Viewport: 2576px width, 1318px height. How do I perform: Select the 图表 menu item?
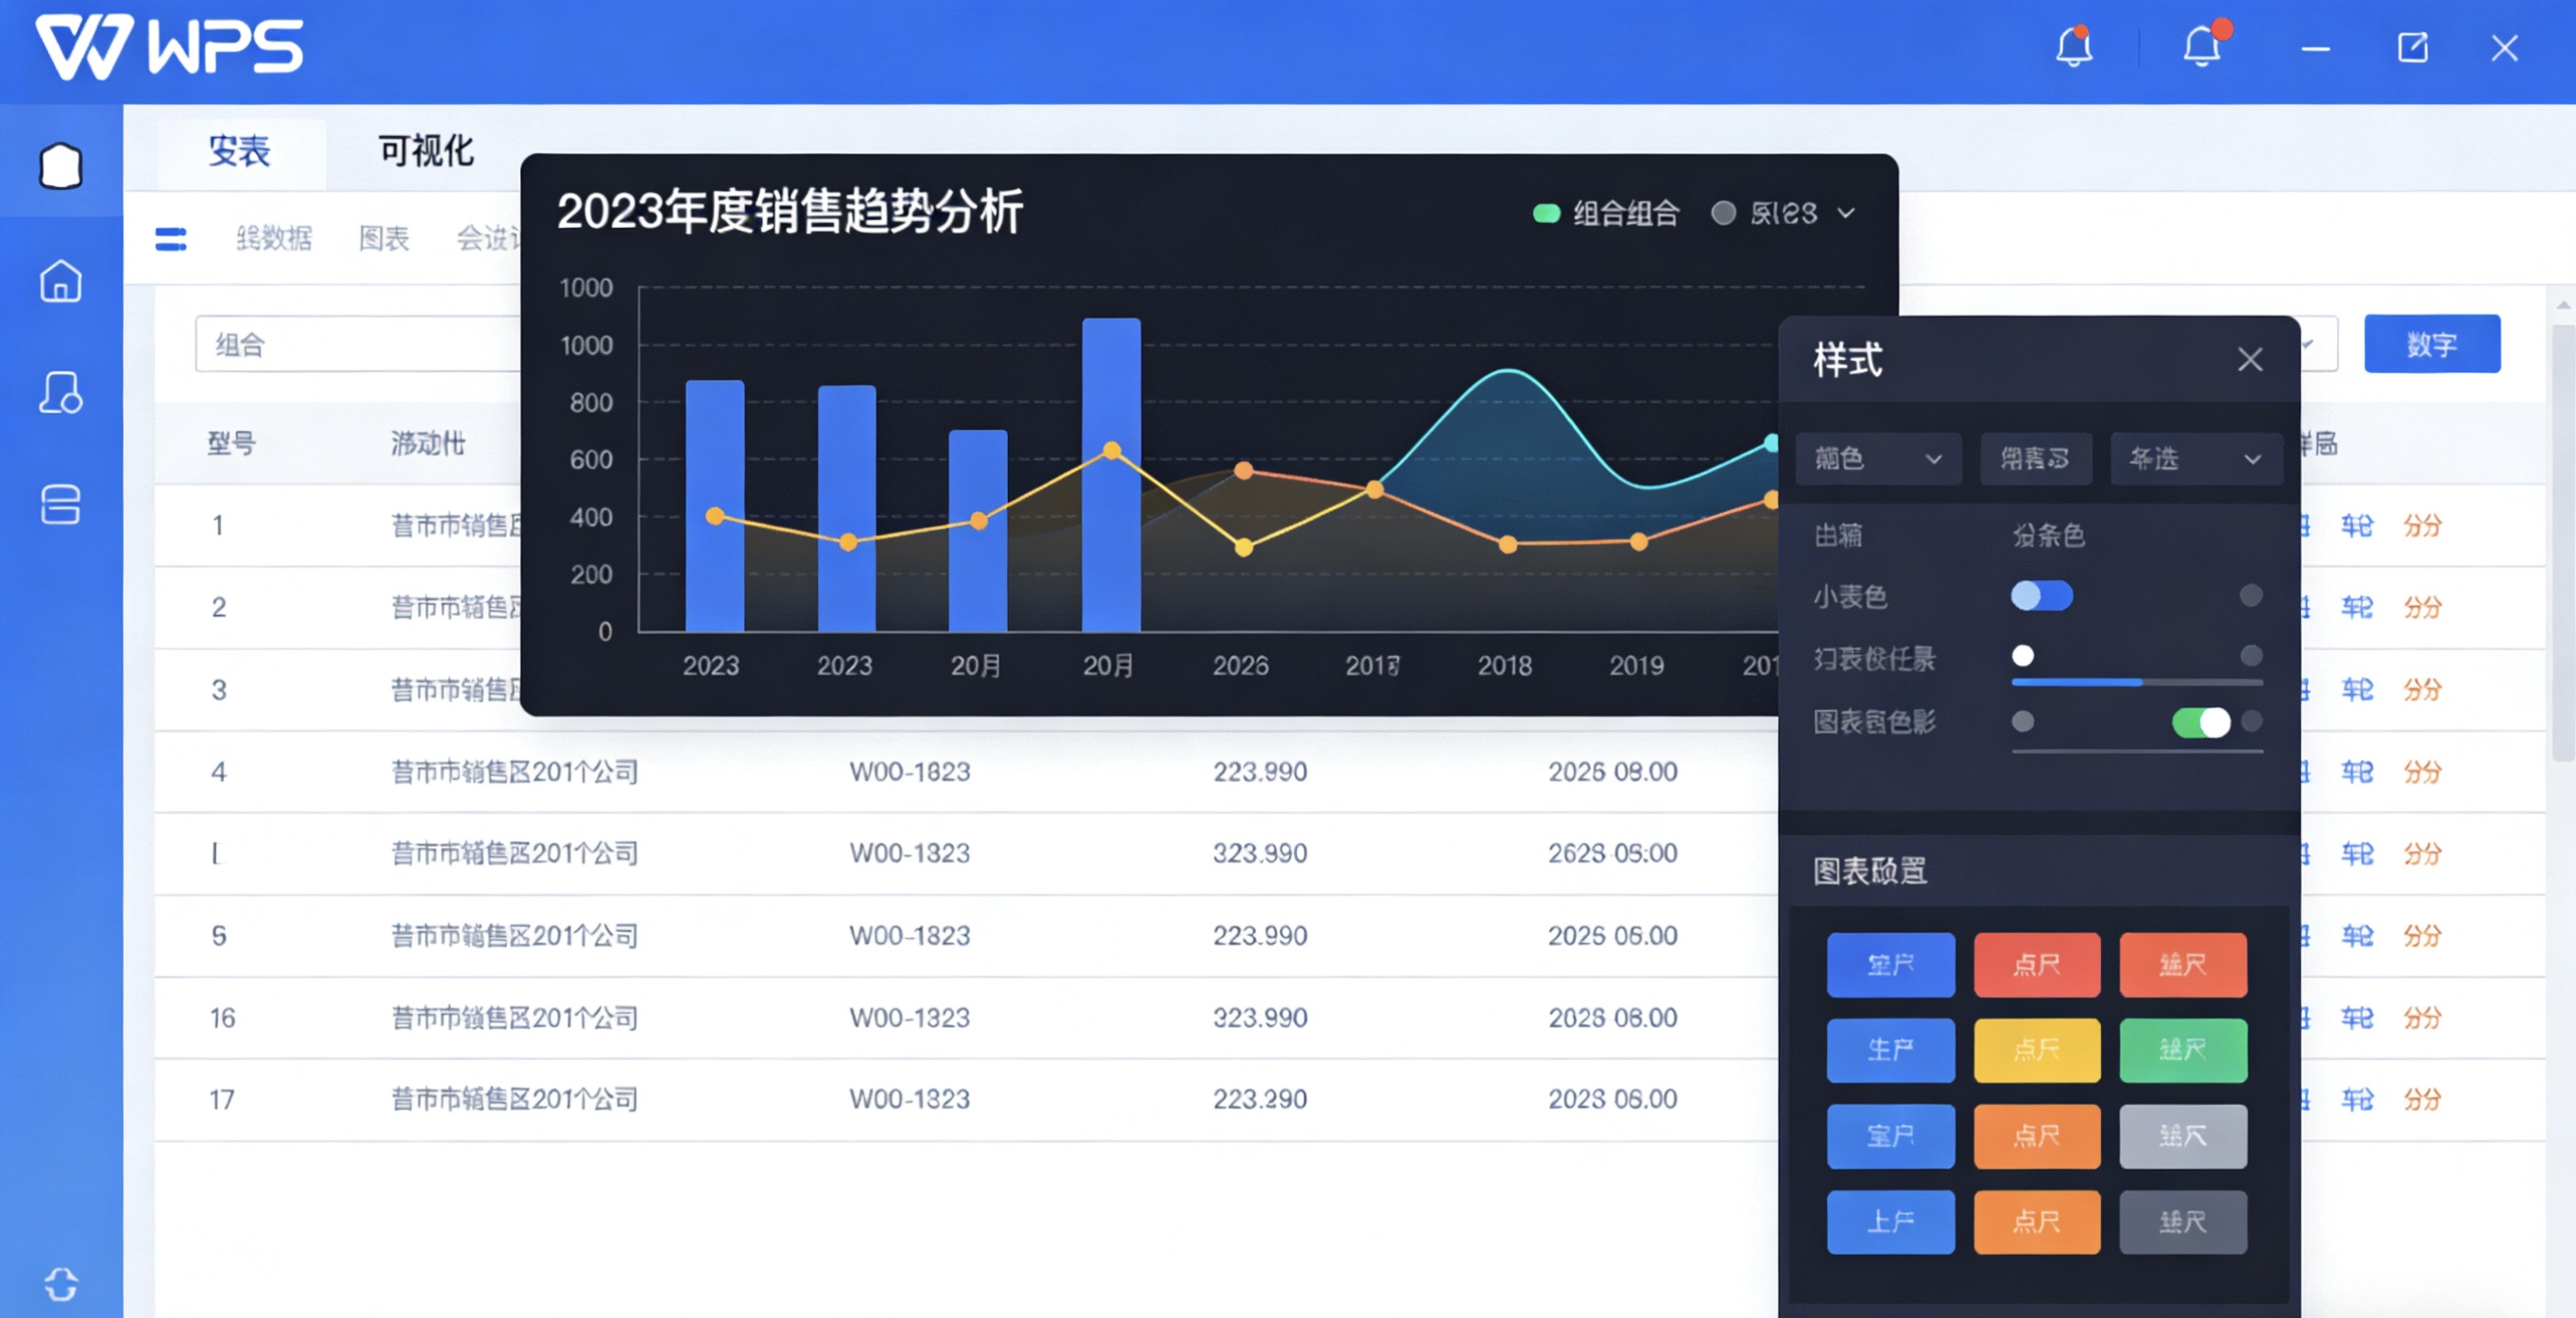pos(384,239)
